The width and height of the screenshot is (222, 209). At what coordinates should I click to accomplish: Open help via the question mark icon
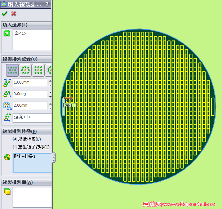pos(47,4)
